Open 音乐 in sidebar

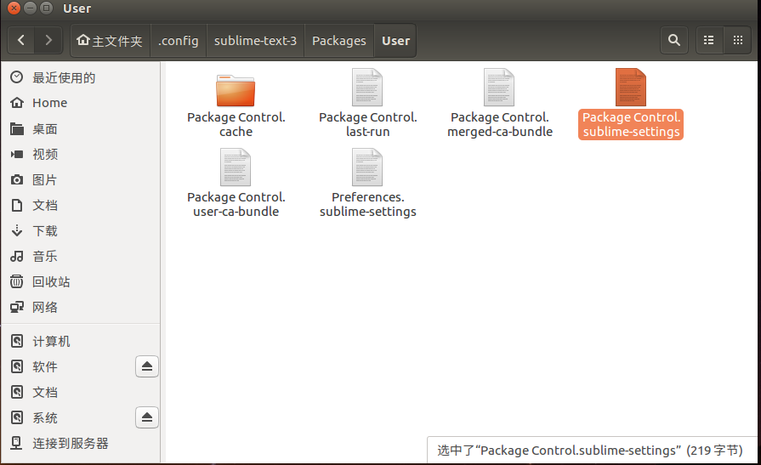[80, 256]
